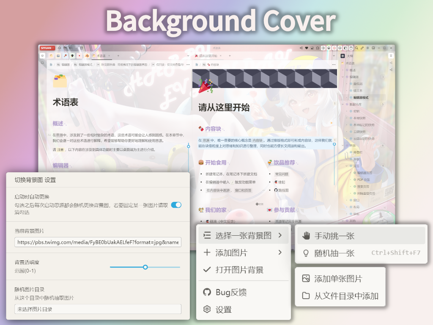Switch to the 请从这里开始 tab

[x=207, y=56]
